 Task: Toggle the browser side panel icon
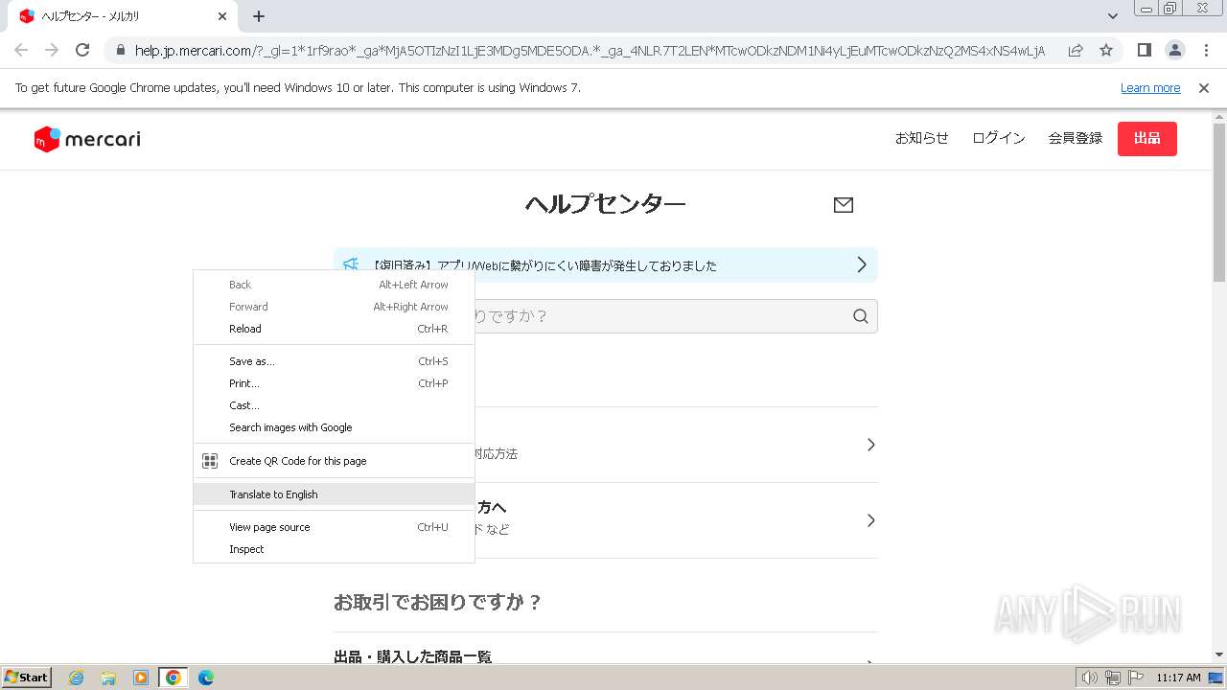[1145, 50]
